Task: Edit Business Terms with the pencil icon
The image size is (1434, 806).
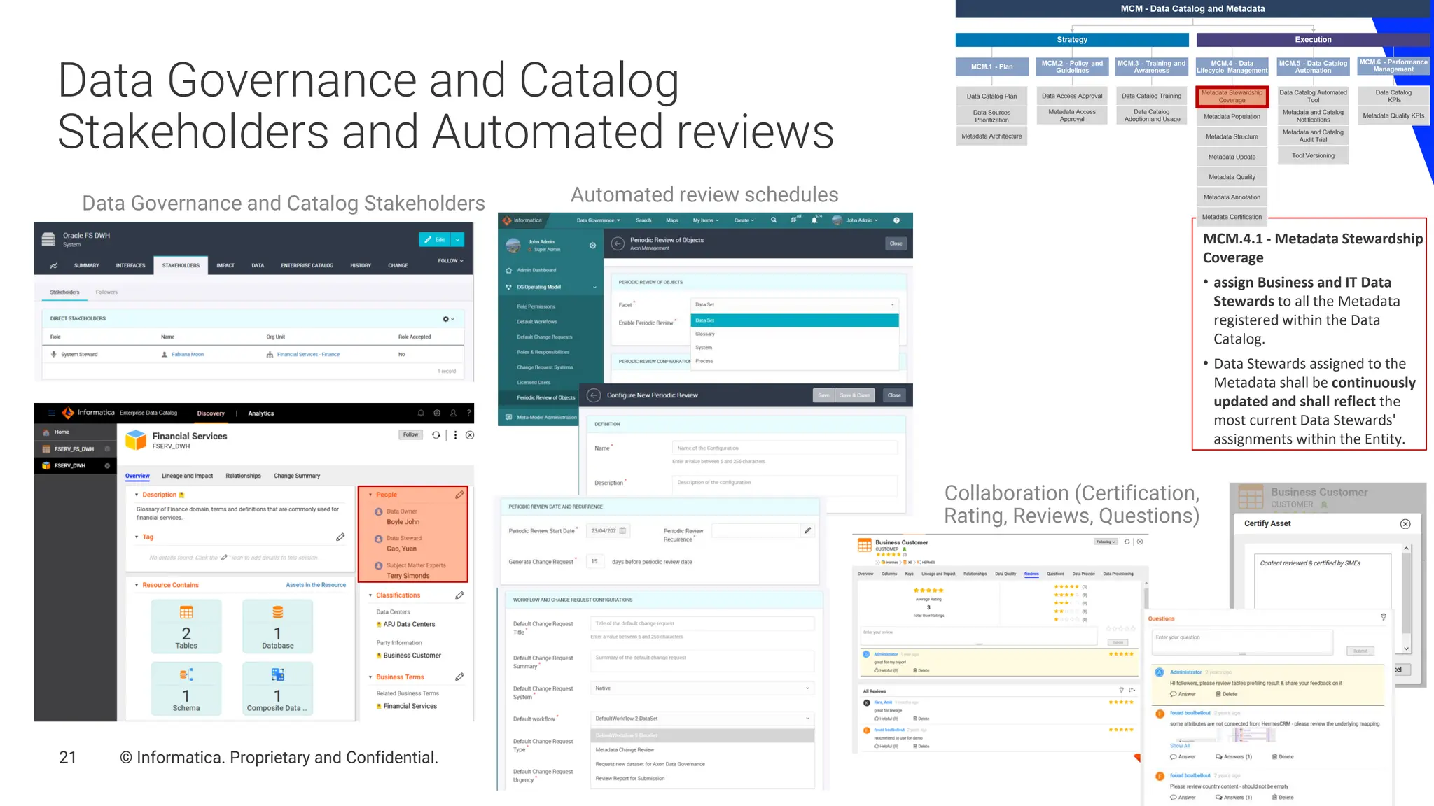Action: (459, 677)
